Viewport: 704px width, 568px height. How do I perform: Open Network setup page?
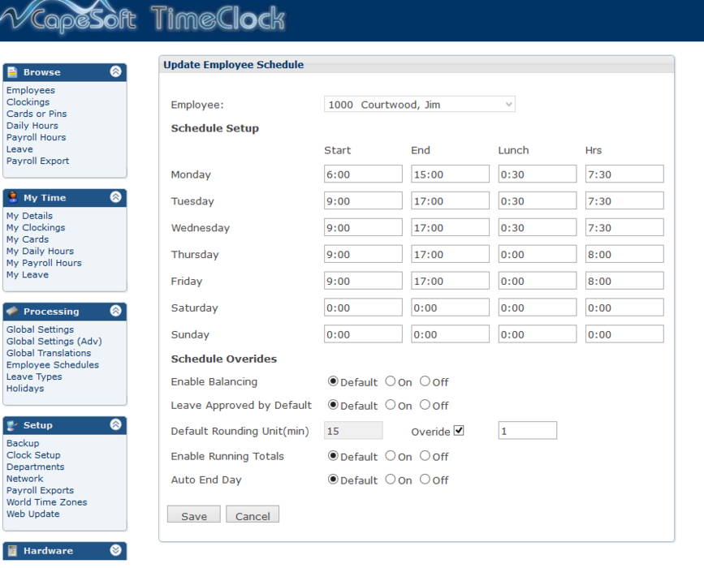click(24, 479)
